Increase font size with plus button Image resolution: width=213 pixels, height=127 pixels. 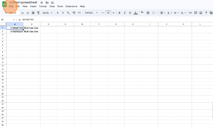[114, 13]
